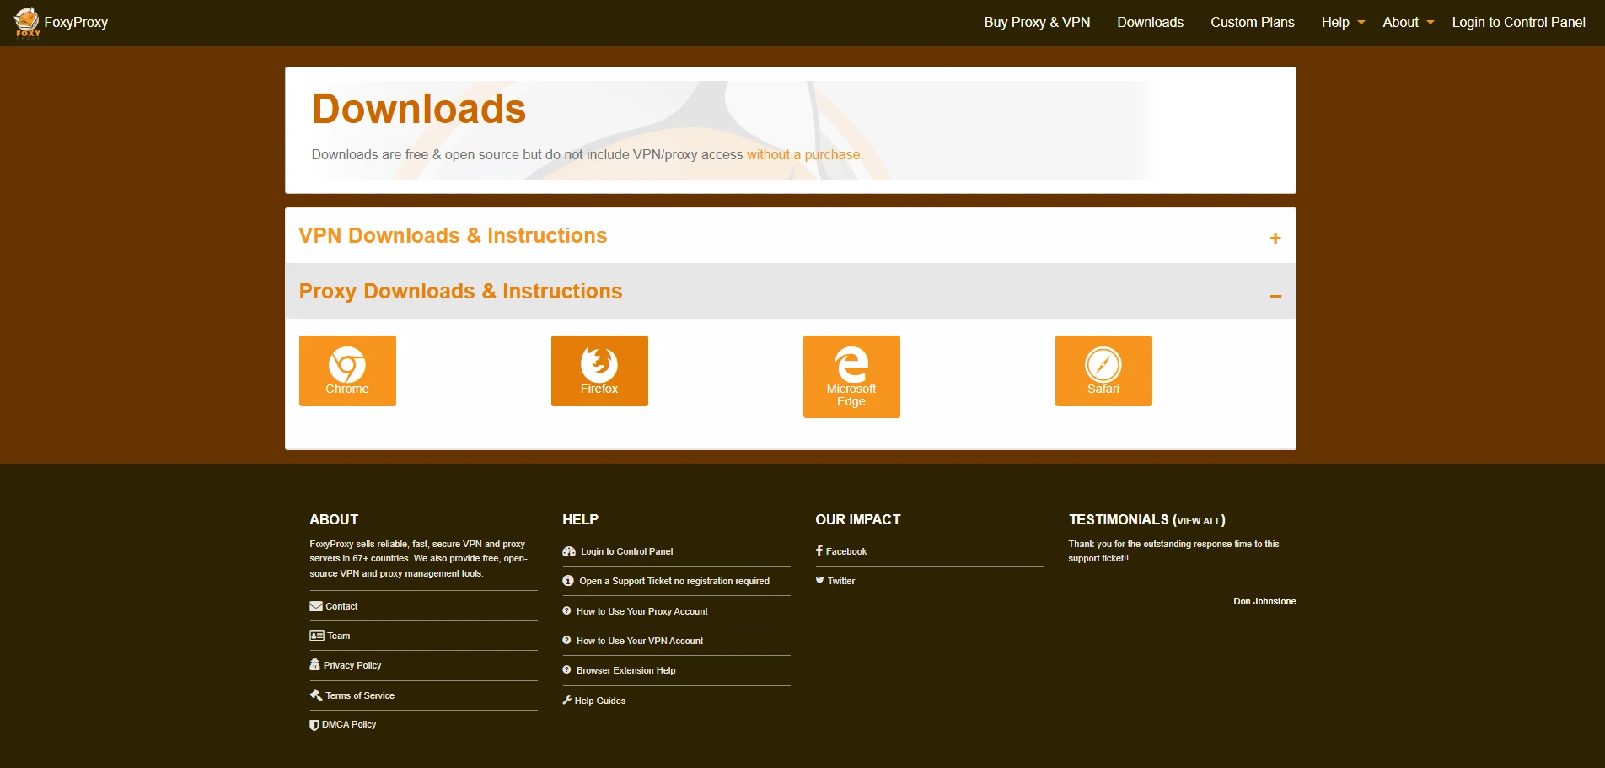Open the About dropdown arrow in navbar
This screenshot has height=768, width=1605.
pos(1431,23)
